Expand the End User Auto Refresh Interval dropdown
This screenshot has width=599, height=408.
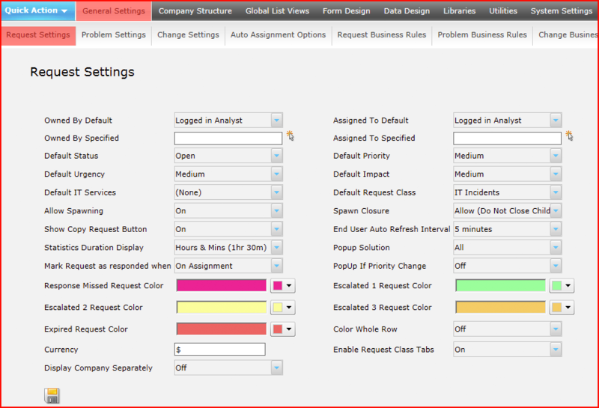508,229
